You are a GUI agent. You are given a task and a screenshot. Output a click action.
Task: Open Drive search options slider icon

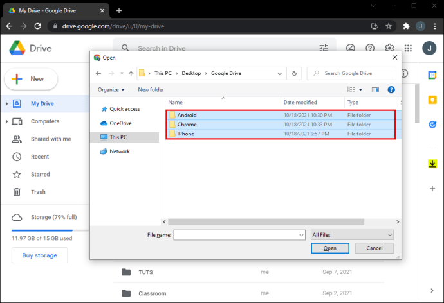pos(324,48)
